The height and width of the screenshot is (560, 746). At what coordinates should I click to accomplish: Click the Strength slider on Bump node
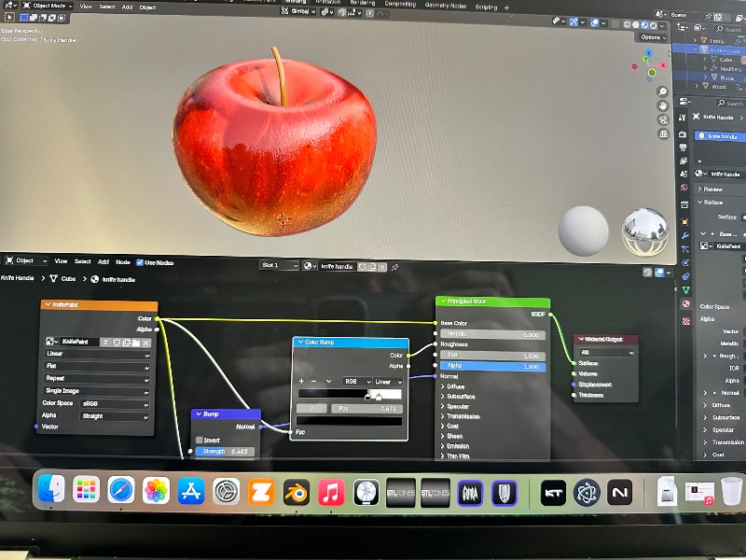click(225, 452)
